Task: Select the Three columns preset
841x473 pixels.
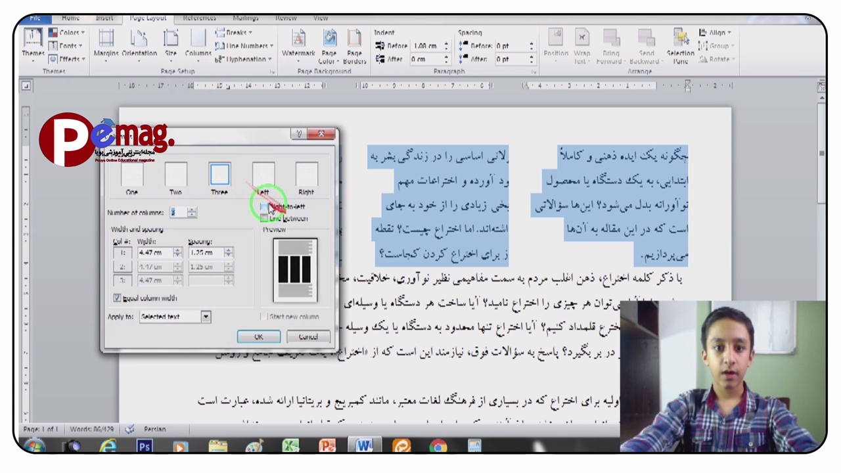Action: click(x=219, y=175)
